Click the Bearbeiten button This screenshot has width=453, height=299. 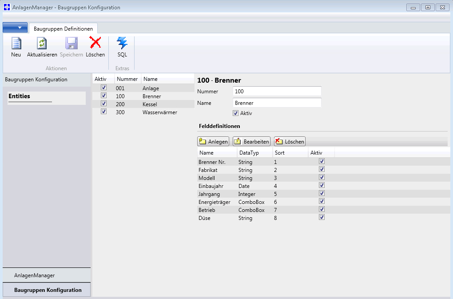point(252,141)
